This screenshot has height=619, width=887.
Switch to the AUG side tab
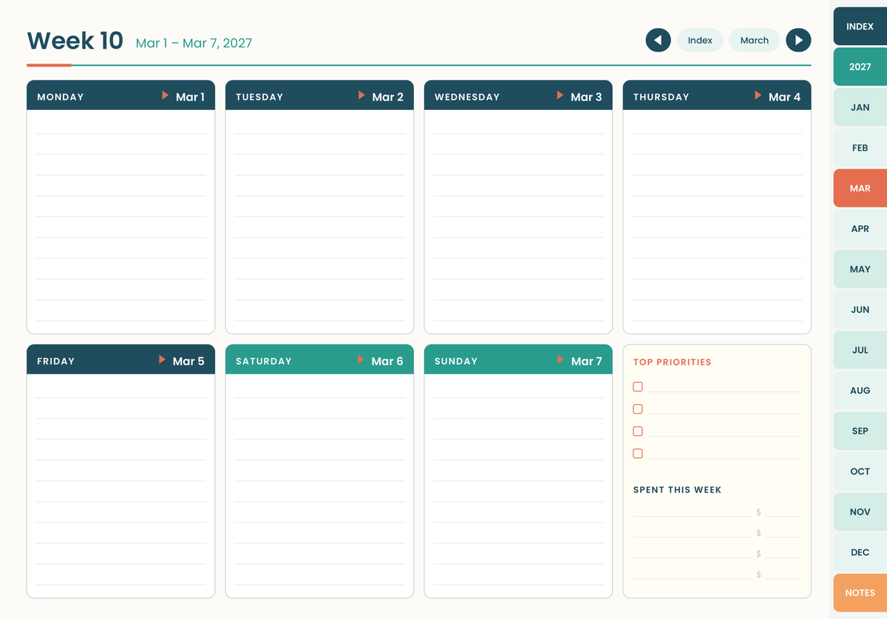tap(860, 390)
